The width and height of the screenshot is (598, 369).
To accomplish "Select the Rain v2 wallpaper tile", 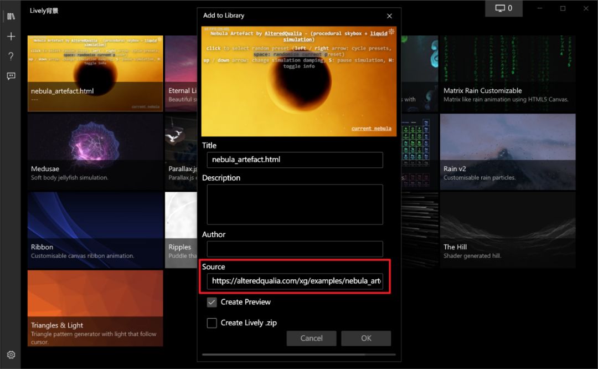I will (x=507, y=150).
